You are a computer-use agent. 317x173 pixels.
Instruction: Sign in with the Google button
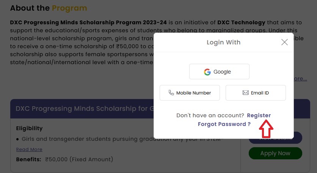pos(219,72)
